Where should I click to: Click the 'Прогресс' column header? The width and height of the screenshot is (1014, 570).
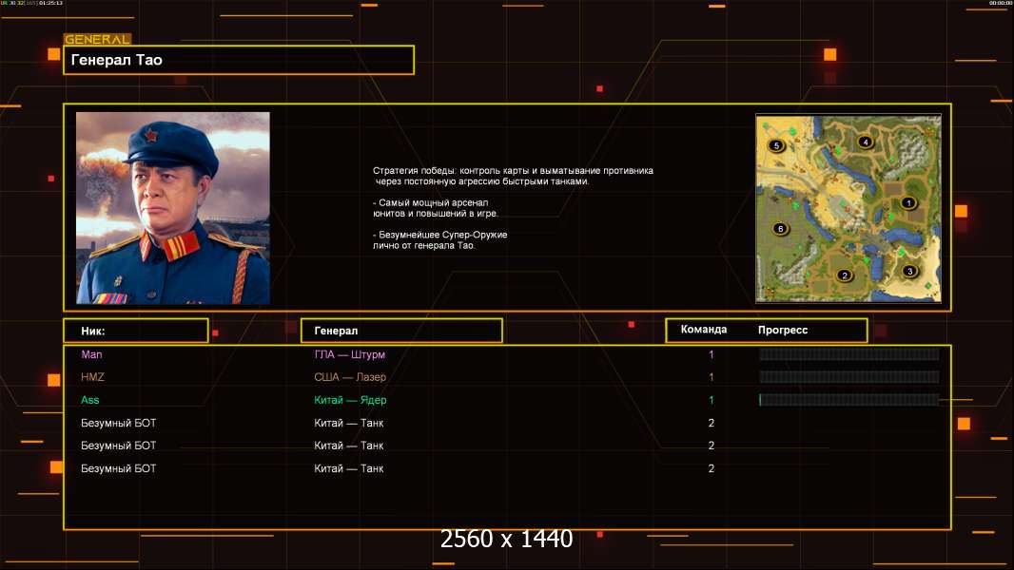pos(783,330)
